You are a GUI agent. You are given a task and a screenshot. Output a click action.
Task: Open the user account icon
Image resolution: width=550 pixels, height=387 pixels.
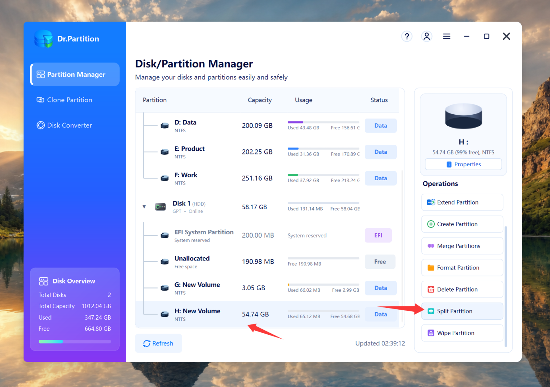pyautogui.click(x=426, y=36)
